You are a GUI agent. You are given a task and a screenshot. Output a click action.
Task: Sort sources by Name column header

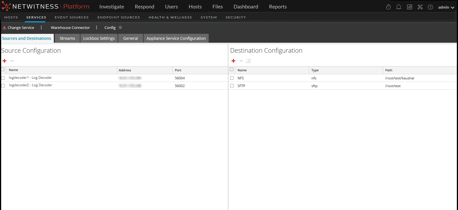61,70
